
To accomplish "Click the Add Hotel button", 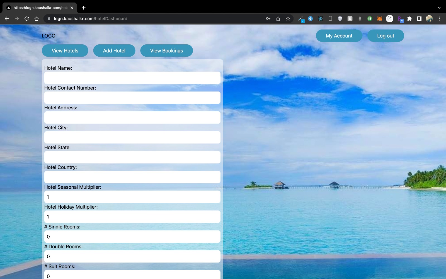I will coord(114,50).
